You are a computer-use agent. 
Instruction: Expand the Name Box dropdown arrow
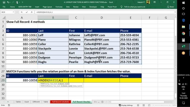tap(13, 12)
